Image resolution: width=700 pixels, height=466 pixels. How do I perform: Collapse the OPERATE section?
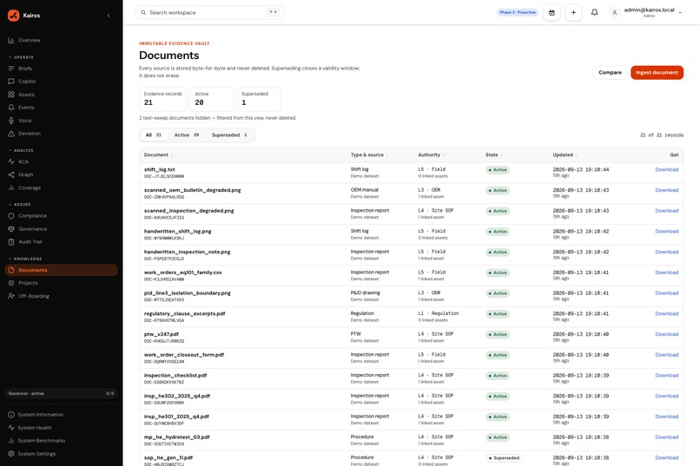click(21, 57)
